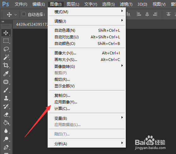The image size is (176, 154).
Task: Choose 自动颜色(O) menu item
Action: pyautogui.click(x=87, y=43)
